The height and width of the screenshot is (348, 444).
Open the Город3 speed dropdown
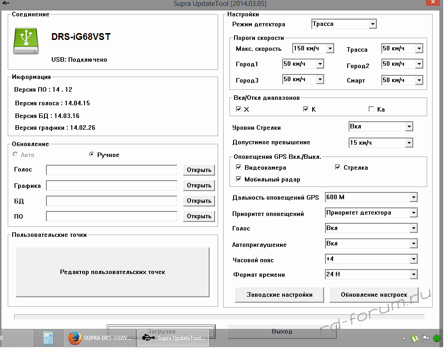[x=303, y=79]
